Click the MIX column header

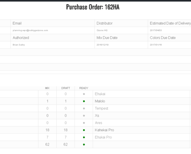coord(47,88)
